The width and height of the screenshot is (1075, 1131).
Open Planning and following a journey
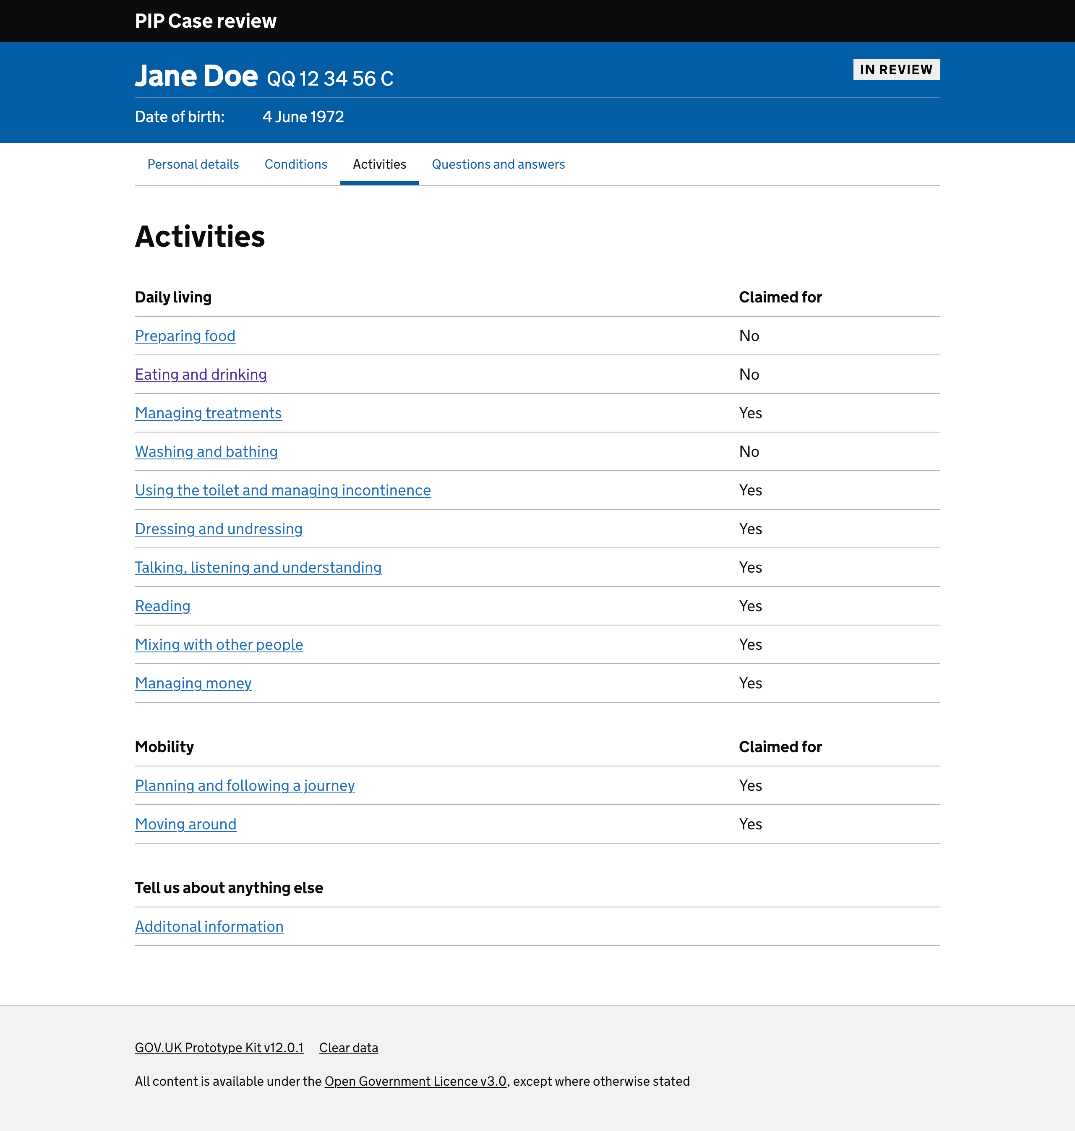tap(245, 786)
